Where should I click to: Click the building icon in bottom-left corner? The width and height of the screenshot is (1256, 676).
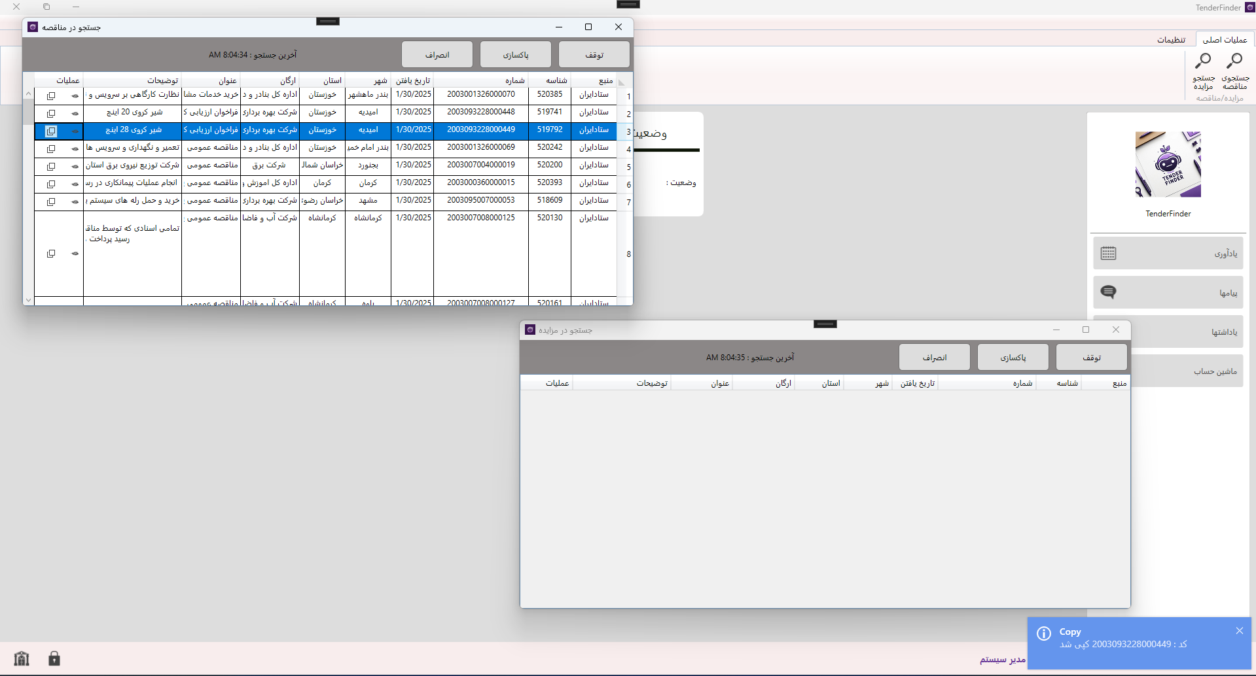22,658
